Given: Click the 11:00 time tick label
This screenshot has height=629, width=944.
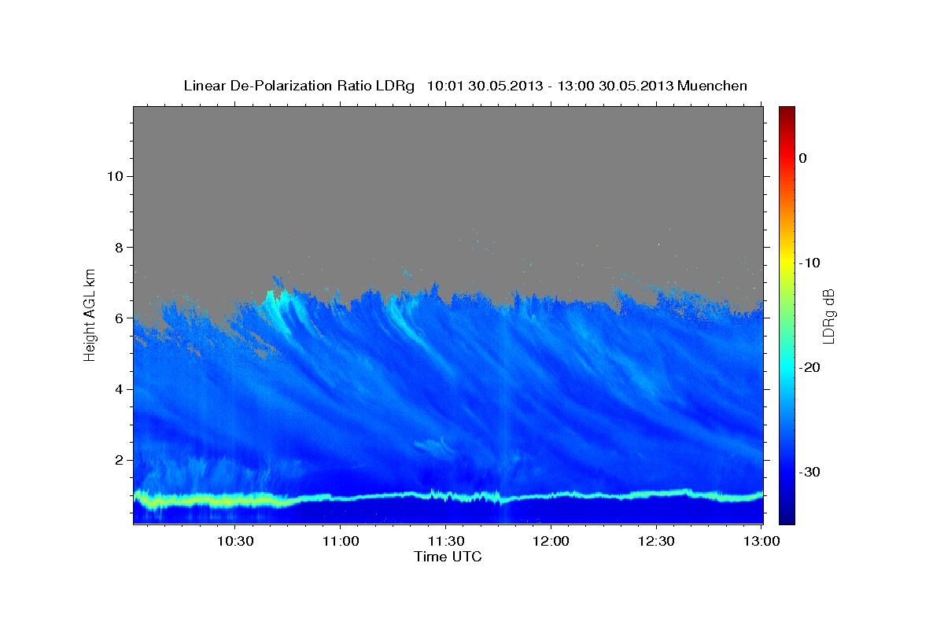Looking at the screenshot, I should coord(341,542).
